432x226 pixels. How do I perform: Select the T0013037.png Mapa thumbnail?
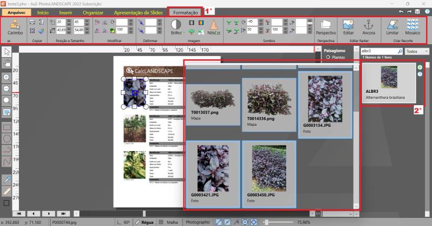(213, 105)
